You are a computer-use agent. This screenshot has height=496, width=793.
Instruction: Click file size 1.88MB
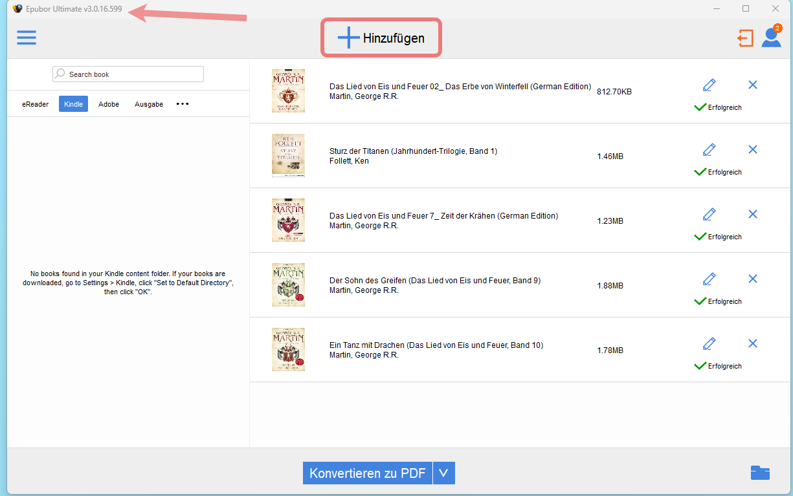(610, 286)
